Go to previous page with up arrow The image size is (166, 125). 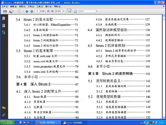click(27, 11)
